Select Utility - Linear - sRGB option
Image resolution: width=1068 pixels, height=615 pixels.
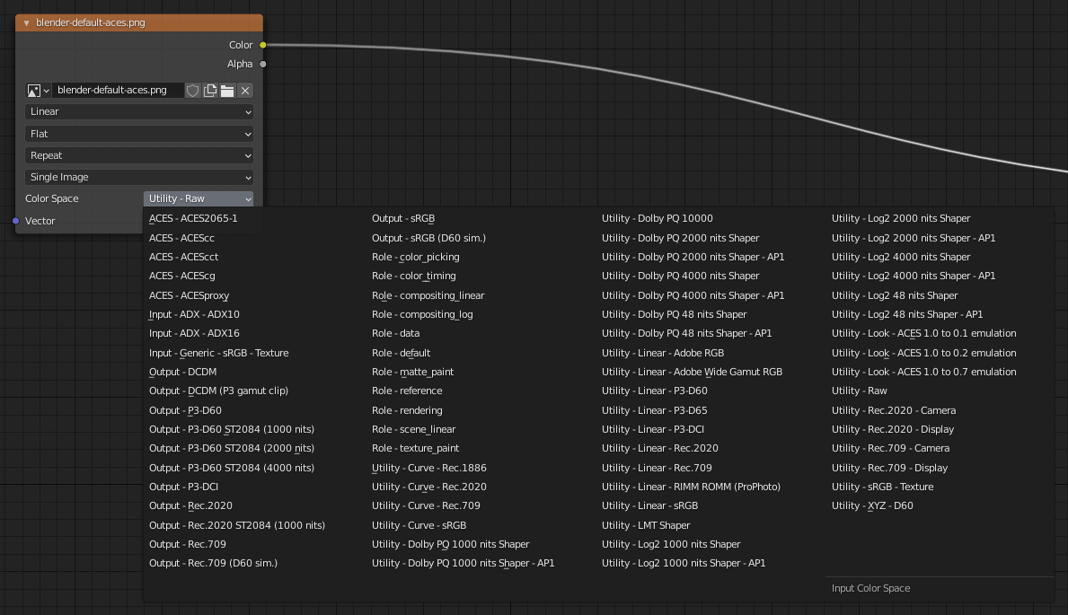click(x=649, y=505)
